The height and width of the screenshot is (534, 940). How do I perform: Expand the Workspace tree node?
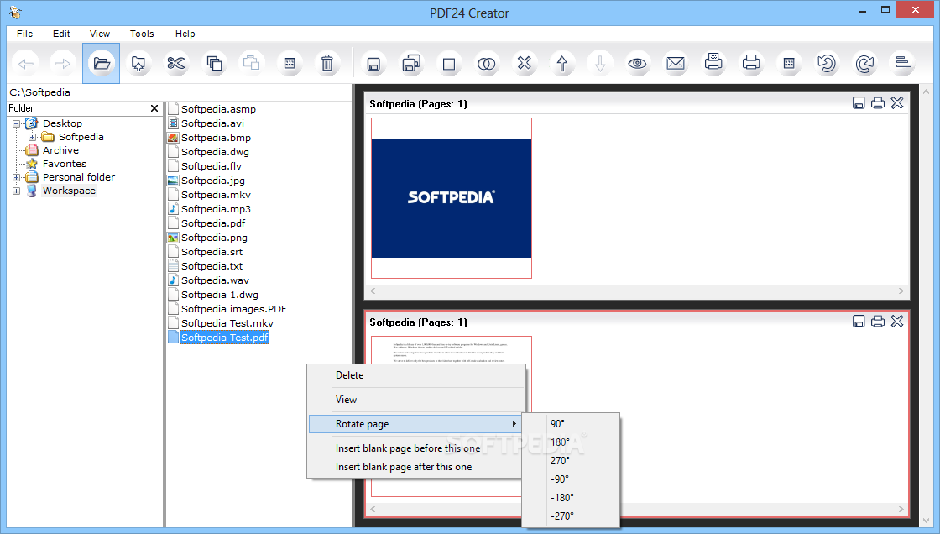[x=16, y=191]
